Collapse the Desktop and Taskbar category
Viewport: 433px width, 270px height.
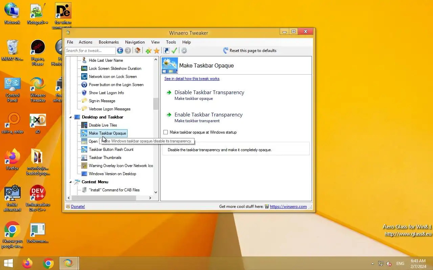(71, 117)
